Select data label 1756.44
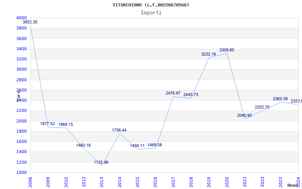The image size is (302, 189). click(119, 130)
